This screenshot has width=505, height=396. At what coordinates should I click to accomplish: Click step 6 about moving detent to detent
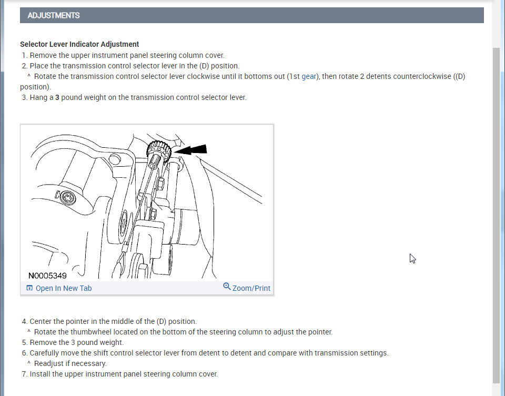(x=205, y=353)
